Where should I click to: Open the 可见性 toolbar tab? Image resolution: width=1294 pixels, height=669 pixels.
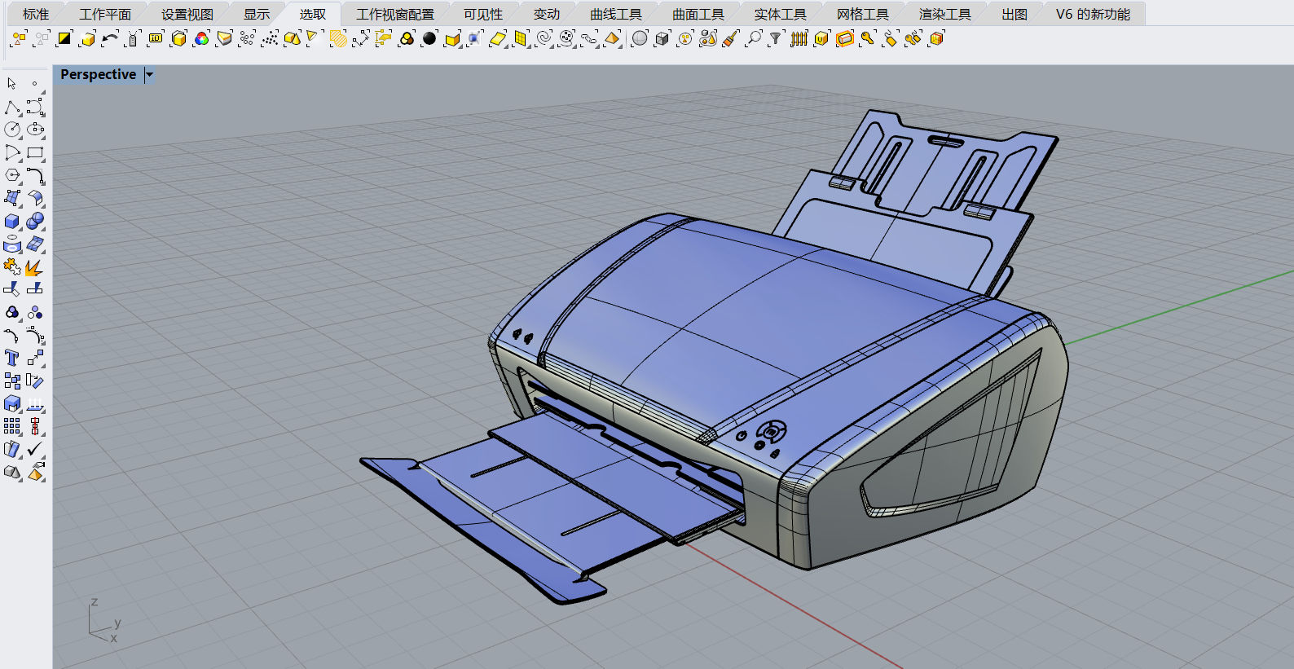coord(483,14)
